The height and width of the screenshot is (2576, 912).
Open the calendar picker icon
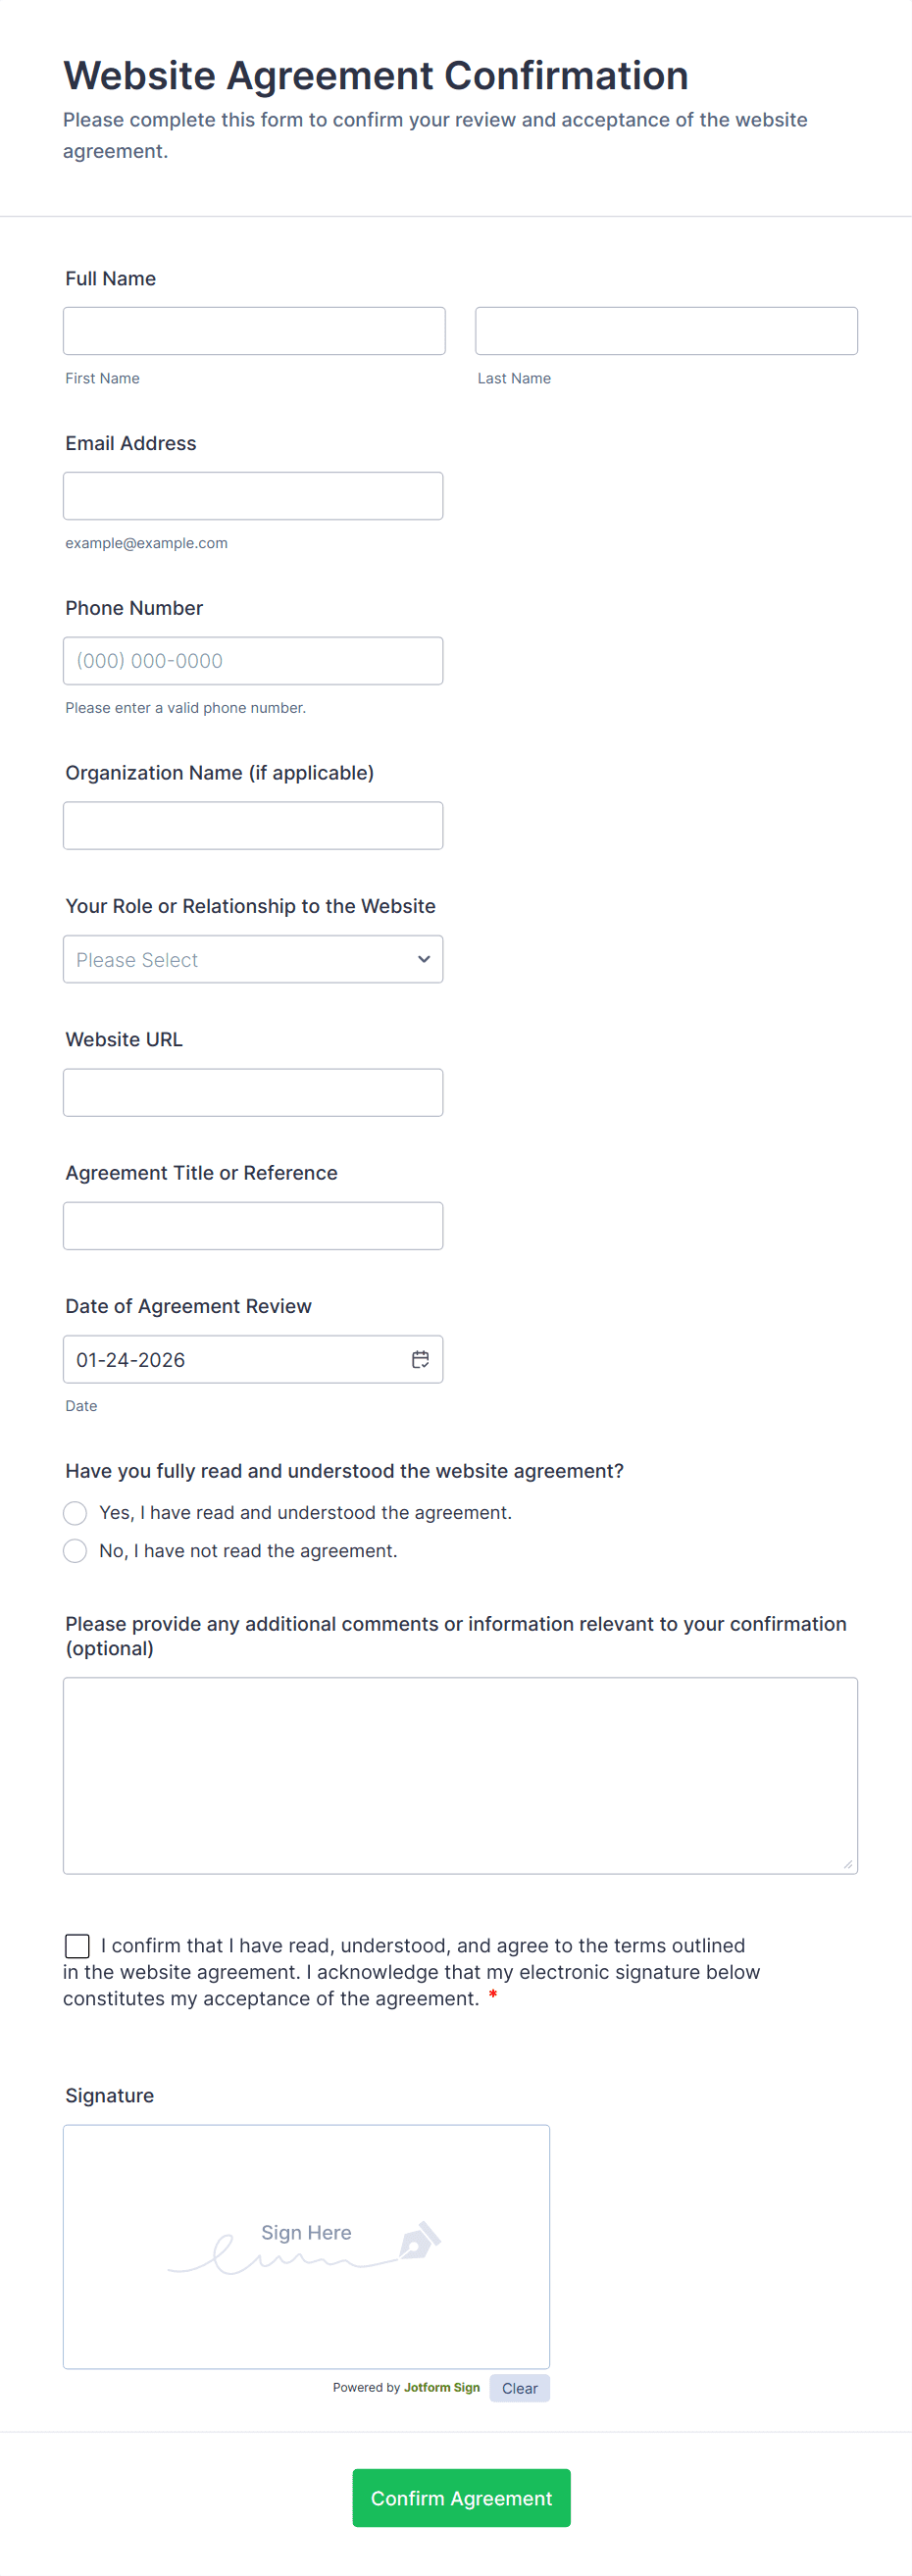coord(419,1358)
